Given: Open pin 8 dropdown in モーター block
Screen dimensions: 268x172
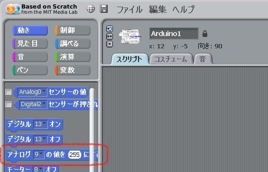Looking at the screenshot, I should pos(38,169).
